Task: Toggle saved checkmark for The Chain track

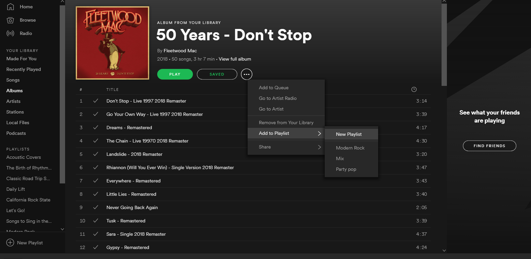Action: 95,141
